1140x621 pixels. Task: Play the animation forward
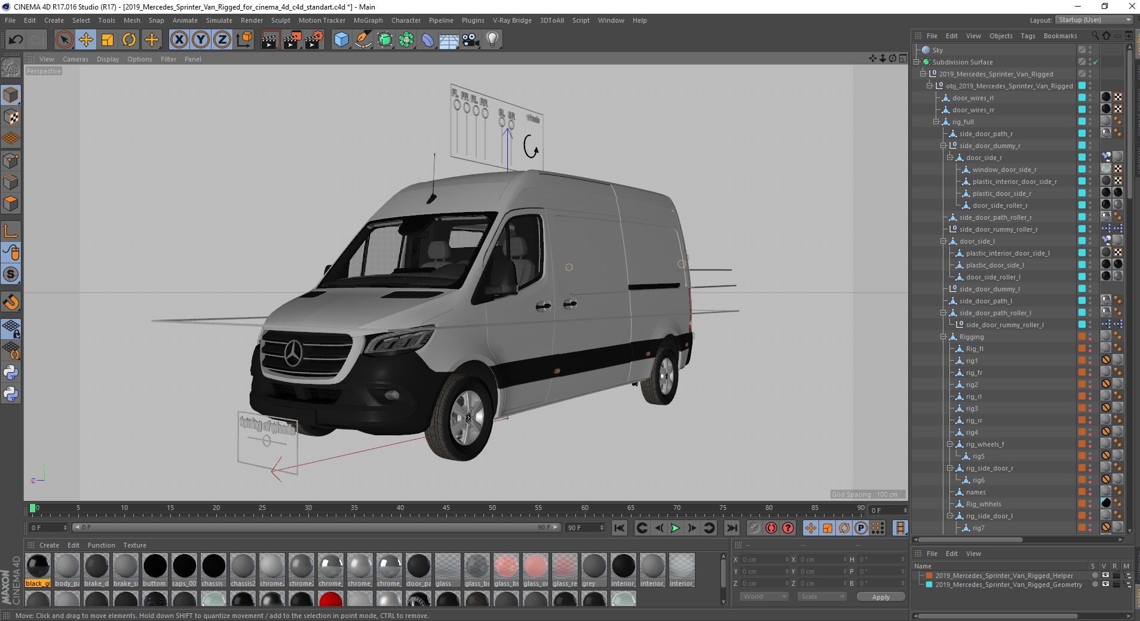(675, 528)
